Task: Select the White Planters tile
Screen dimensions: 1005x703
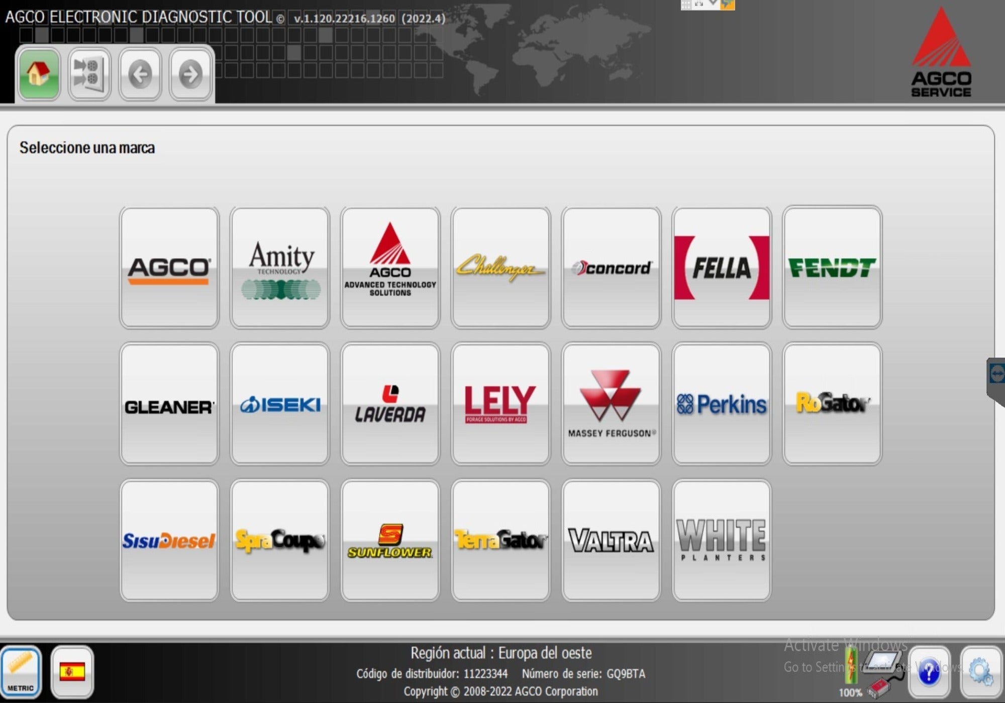Action: [722, 540]
